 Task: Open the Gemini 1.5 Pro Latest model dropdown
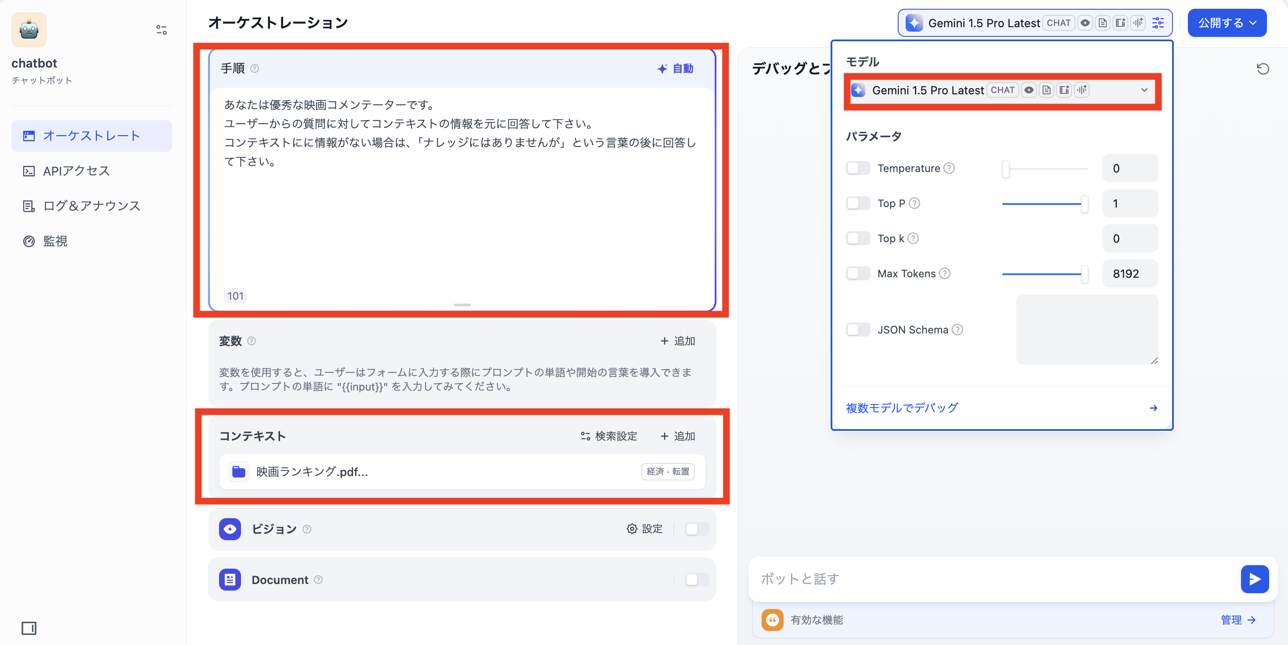1145,90
